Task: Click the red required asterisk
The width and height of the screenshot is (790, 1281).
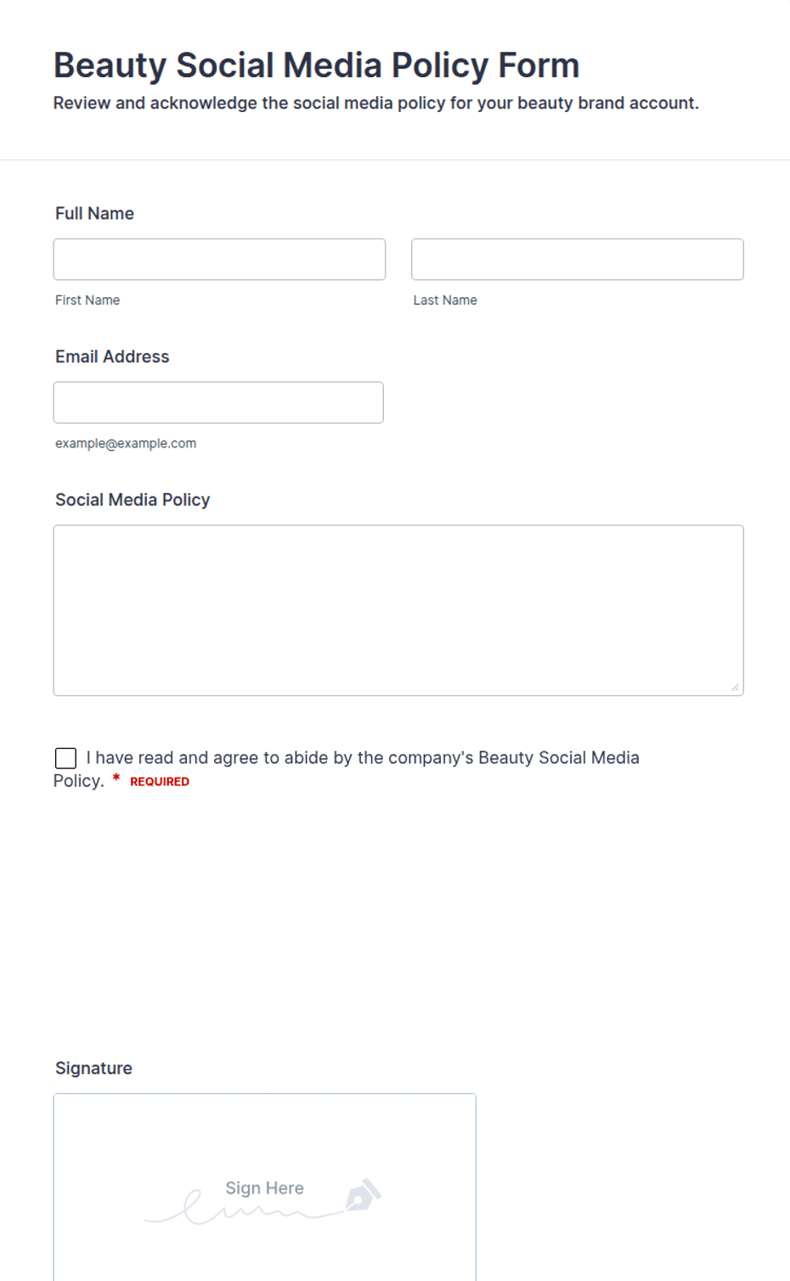Action: [116, 778]
